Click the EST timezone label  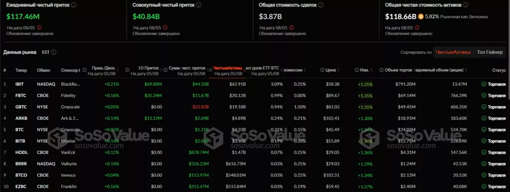coord(45,52)
